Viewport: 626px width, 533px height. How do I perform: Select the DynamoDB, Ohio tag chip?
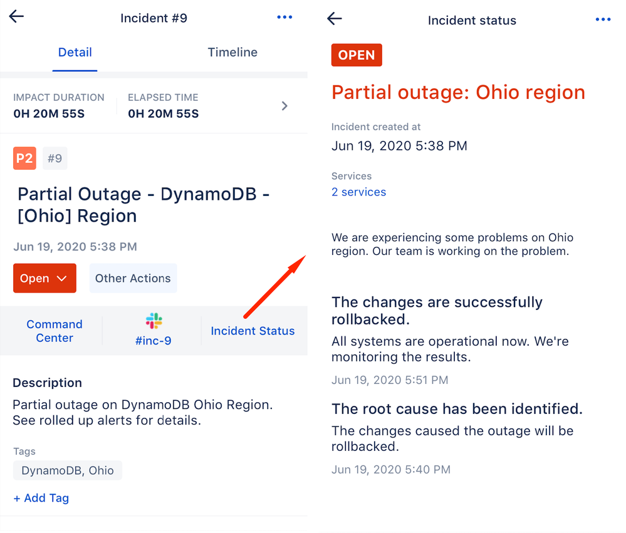click(x=68, y=470)
